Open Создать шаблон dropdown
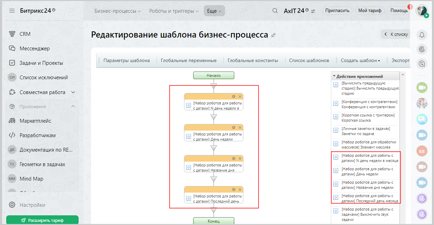This screenshot has height=225, width=434. [x=360, y=60]
